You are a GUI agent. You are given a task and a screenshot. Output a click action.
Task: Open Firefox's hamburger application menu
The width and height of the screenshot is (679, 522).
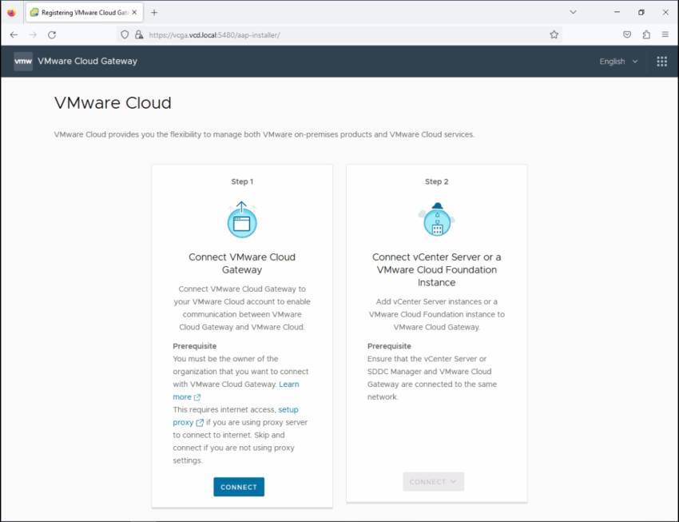pyautogui.click(x=665, y=34)
